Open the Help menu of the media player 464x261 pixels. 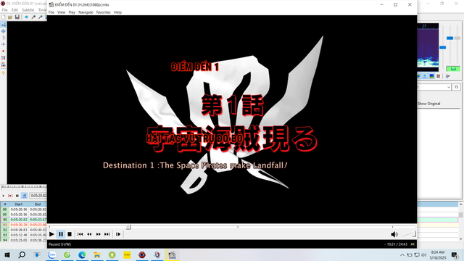(x=117, y=12)
